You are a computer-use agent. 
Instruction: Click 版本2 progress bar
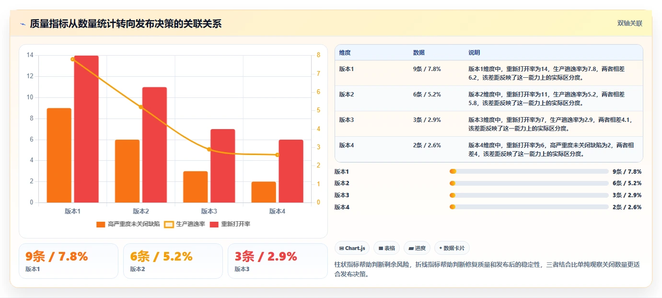coord(529,183)
